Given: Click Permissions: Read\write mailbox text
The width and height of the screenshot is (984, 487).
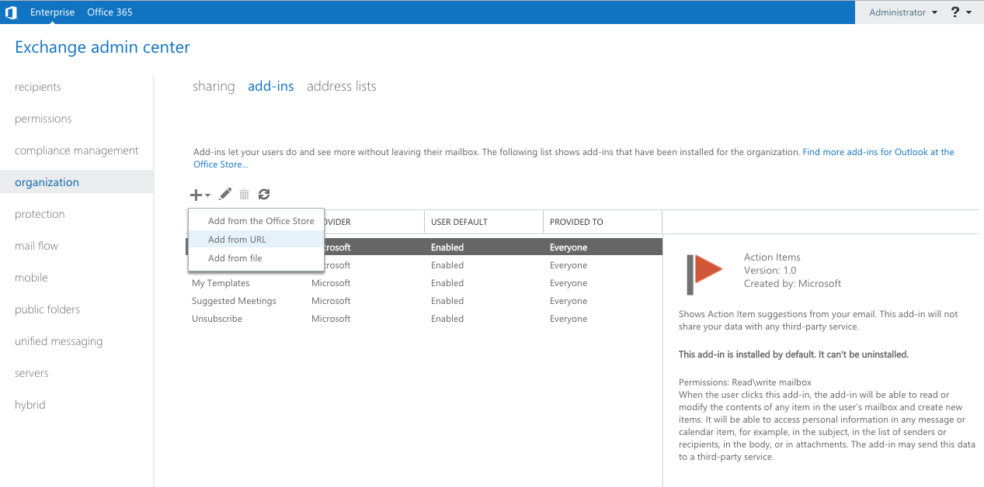Looking at the screenshot, I should [x=745, y=382].
